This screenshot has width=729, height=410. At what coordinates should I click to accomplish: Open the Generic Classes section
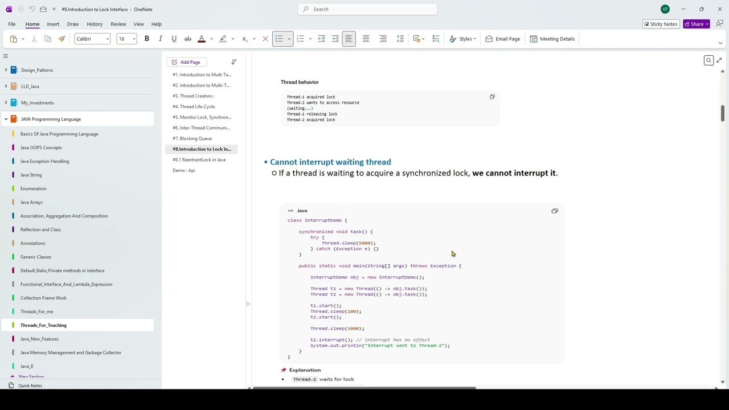[x=36, y=257]
